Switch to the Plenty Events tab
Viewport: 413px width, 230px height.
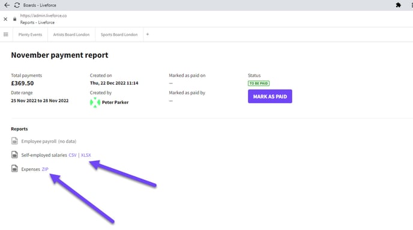30,34
